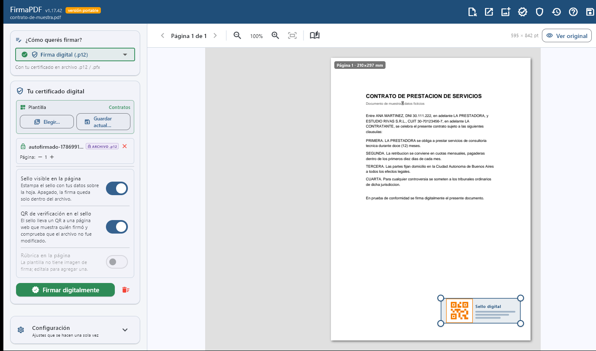Click the 'Contratos' template label
Viewport: 596px width, 351px height.
pos(119,107)
